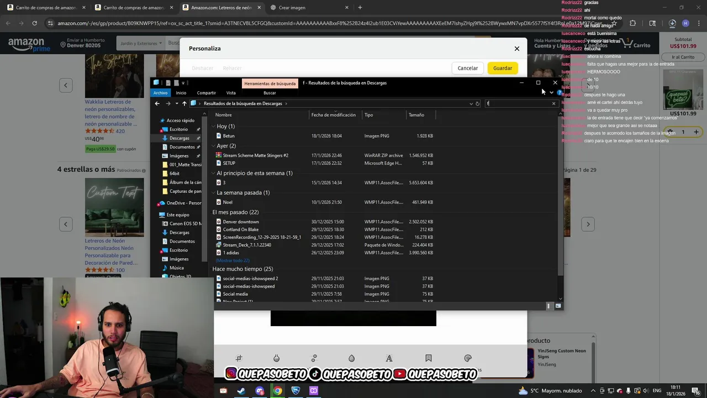707x398 pixels.
Task: Open Steam from the taskbar
Action: click(241, 391)
